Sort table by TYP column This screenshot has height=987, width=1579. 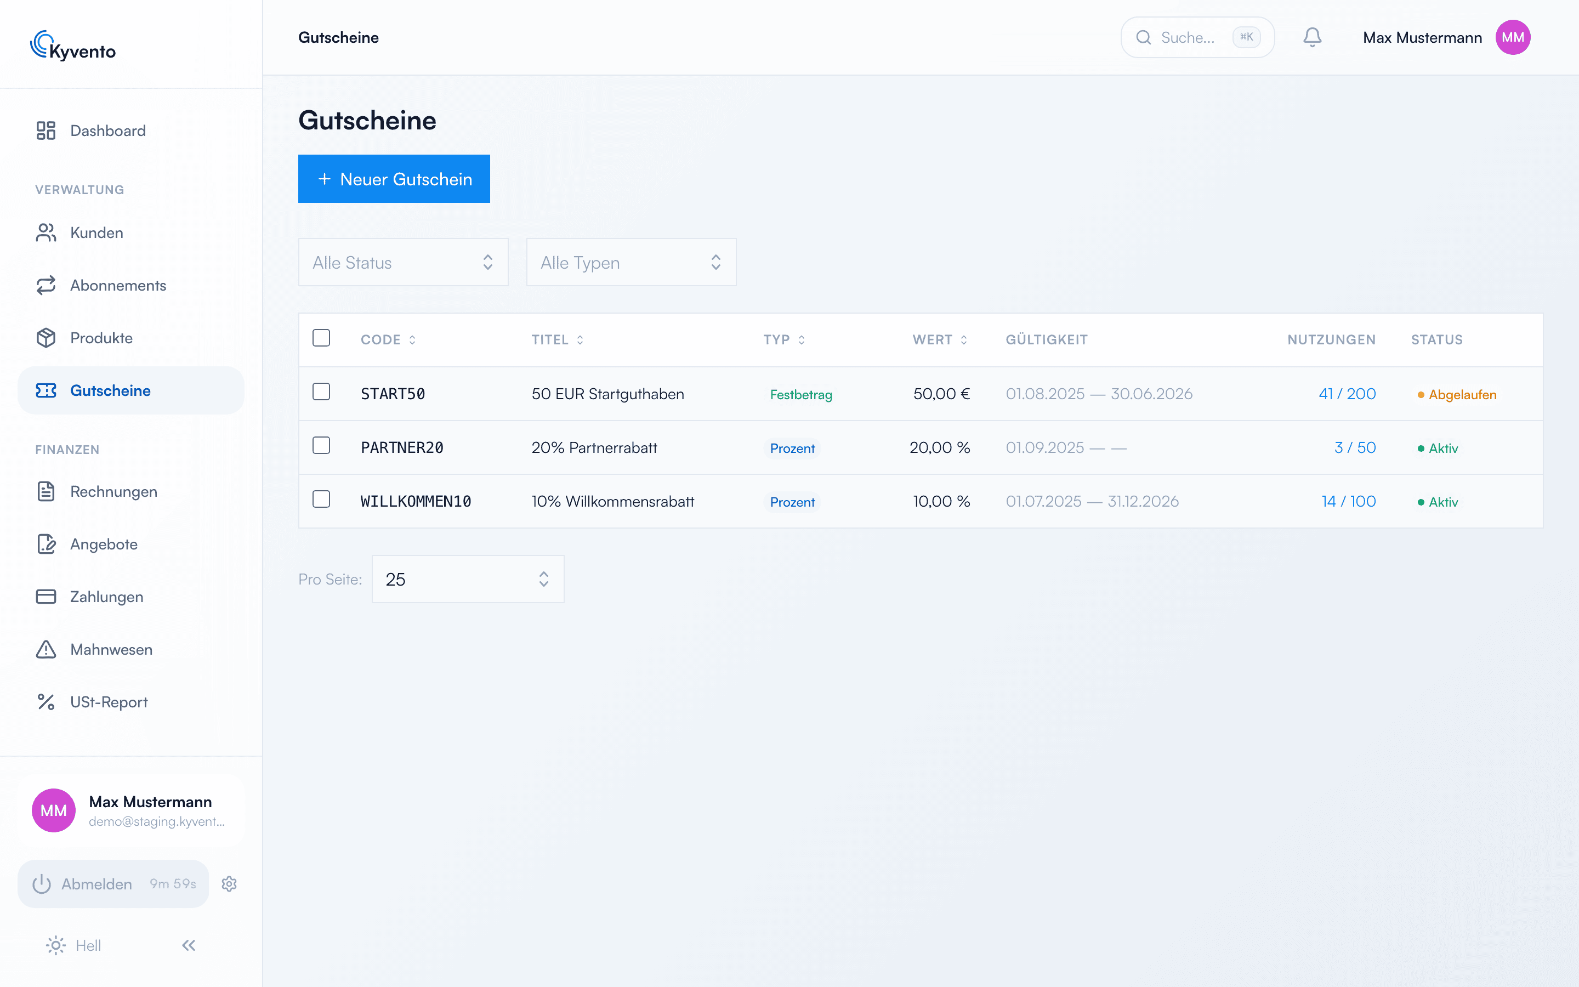click(x=784, y=339)
